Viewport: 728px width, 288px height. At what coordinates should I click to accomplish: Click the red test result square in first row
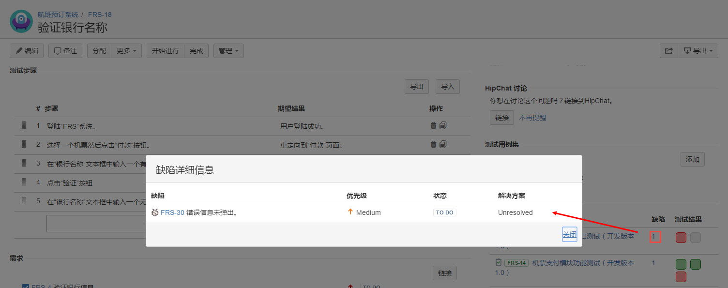[681, 238]
